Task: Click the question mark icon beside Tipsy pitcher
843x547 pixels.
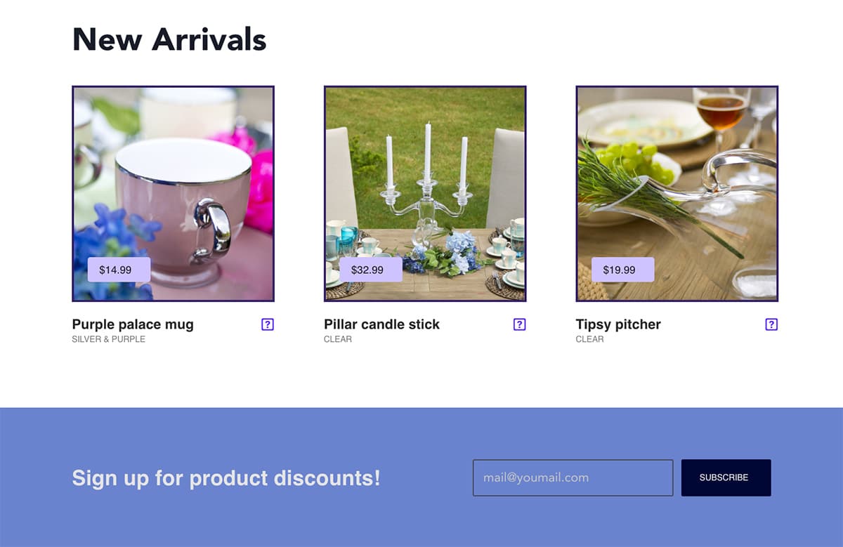Action: (x=771, y=324)
